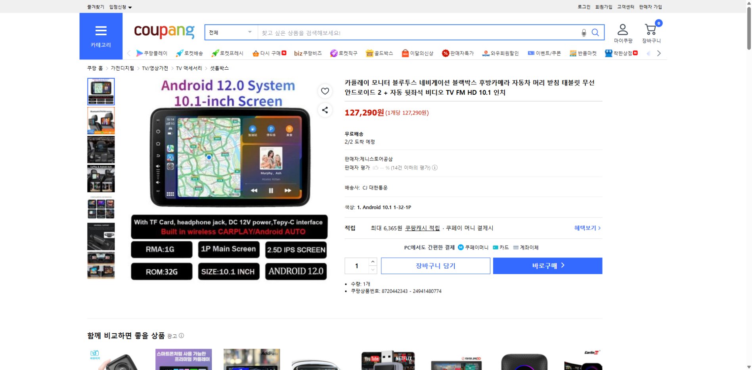The height and width of the screenshot is (370, 752).
Task: Select the second product thumbnail
Action: point(101,120)
